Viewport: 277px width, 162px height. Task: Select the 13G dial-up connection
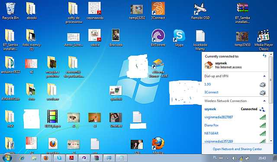pos(235,84)
